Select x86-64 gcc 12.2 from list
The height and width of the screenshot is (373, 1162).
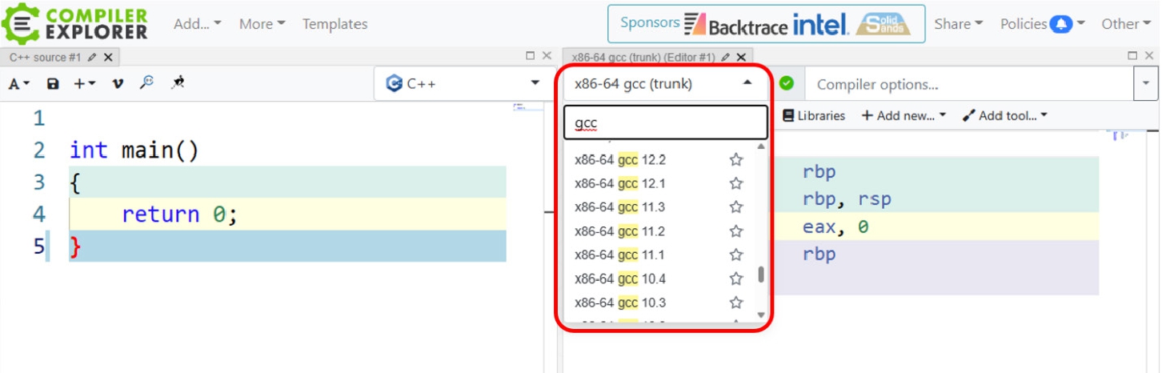coord(620,160)
